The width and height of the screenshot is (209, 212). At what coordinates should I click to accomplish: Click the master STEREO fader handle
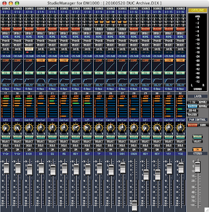click(x=197, y=167)
